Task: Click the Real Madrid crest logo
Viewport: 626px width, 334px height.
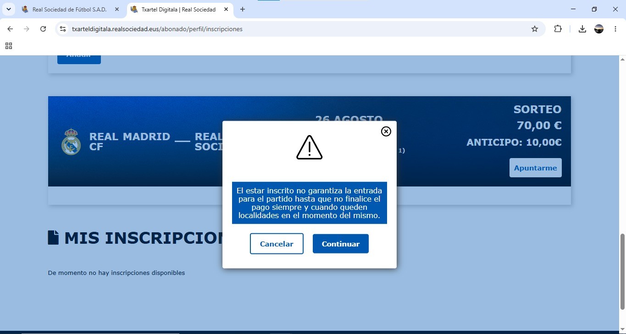Action: 71,141
